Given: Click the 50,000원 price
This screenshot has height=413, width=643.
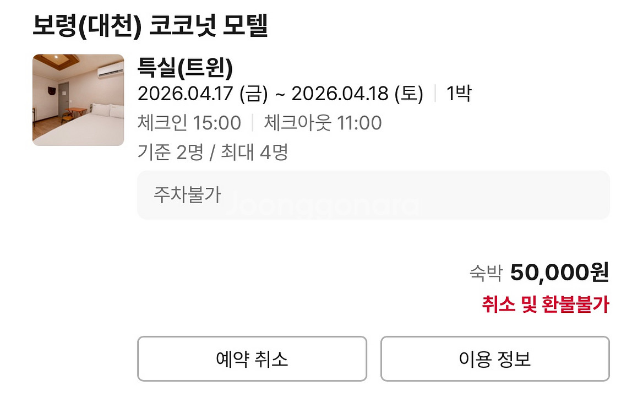Looking at the screenshot, I should tap(559, 272).
